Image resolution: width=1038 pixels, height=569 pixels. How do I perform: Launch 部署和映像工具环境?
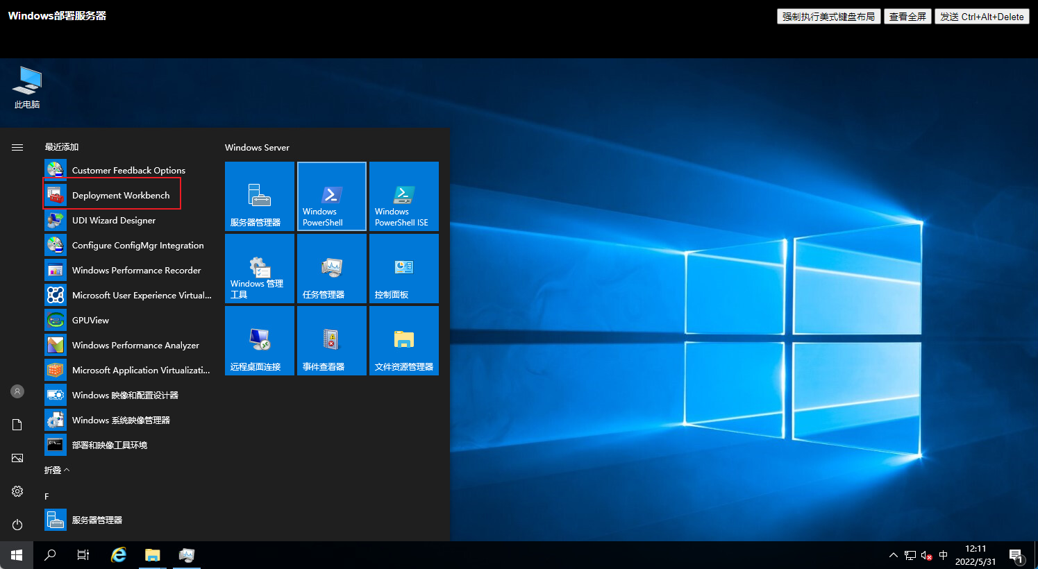(128, 445)
